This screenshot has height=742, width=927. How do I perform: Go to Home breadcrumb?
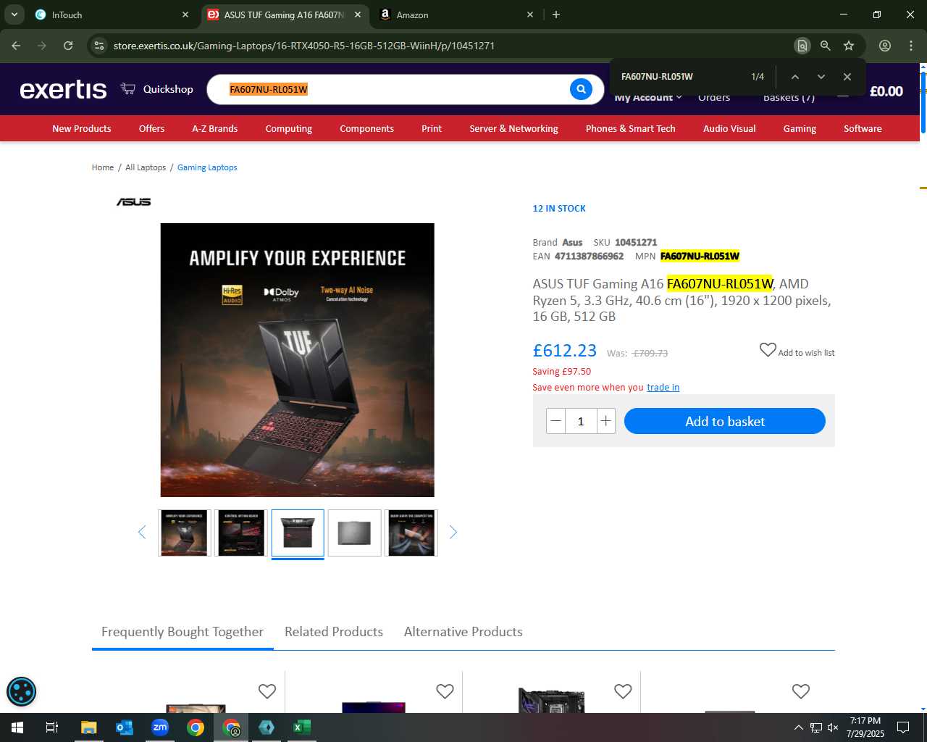pos(103,167)
